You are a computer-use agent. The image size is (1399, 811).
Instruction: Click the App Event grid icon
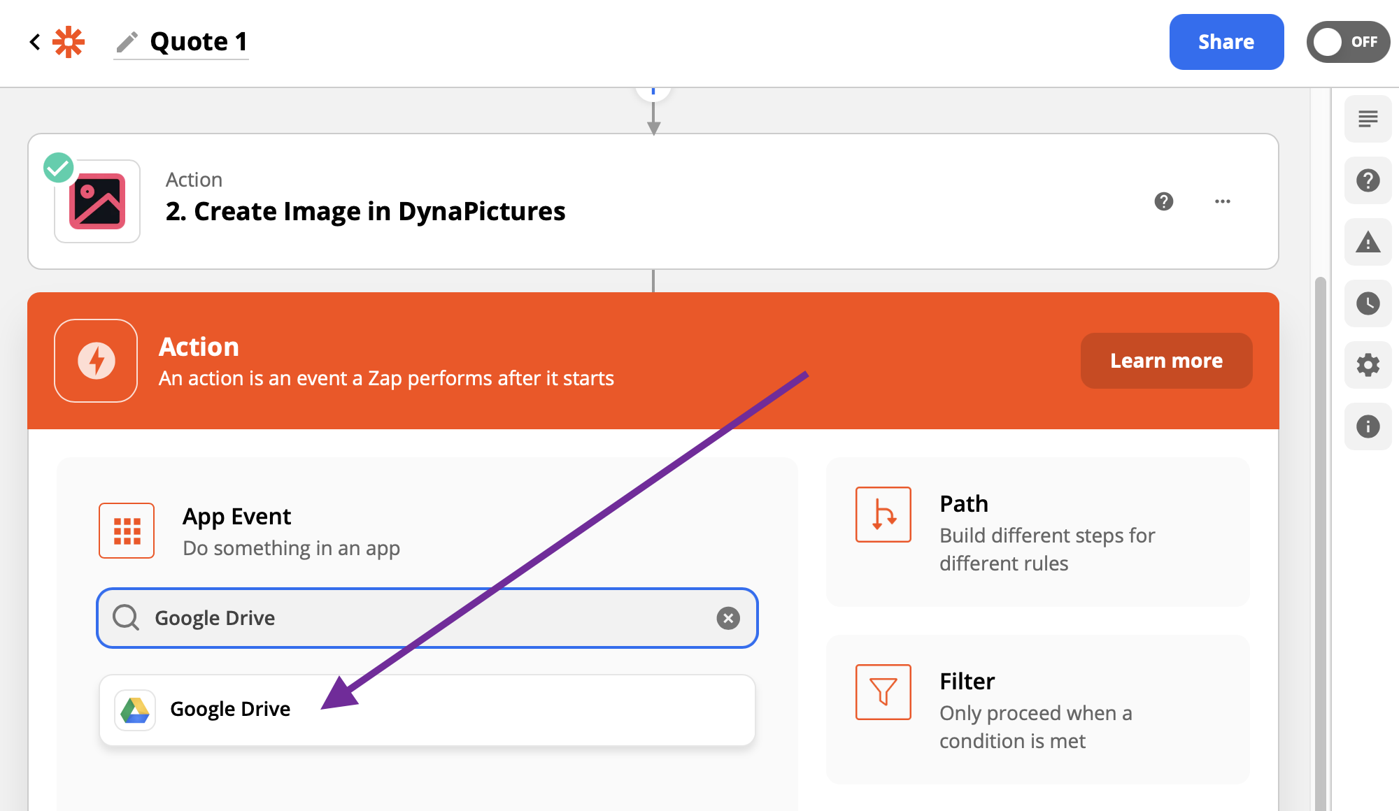(x=127, y=530)
